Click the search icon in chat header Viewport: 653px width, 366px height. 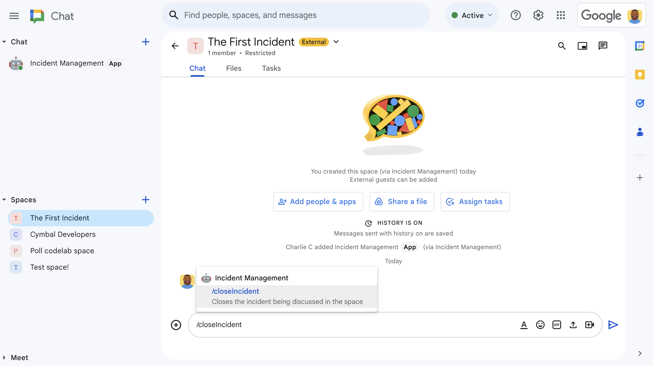pyautogui.click(x=562, y=45)
